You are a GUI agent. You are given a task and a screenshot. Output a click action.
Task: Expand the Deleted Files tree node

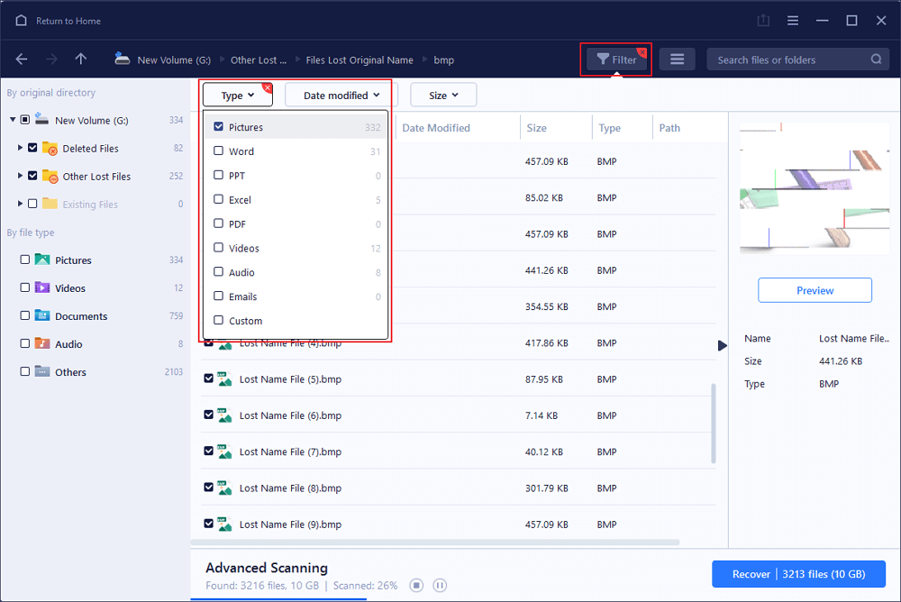click(x=20, y=148)
